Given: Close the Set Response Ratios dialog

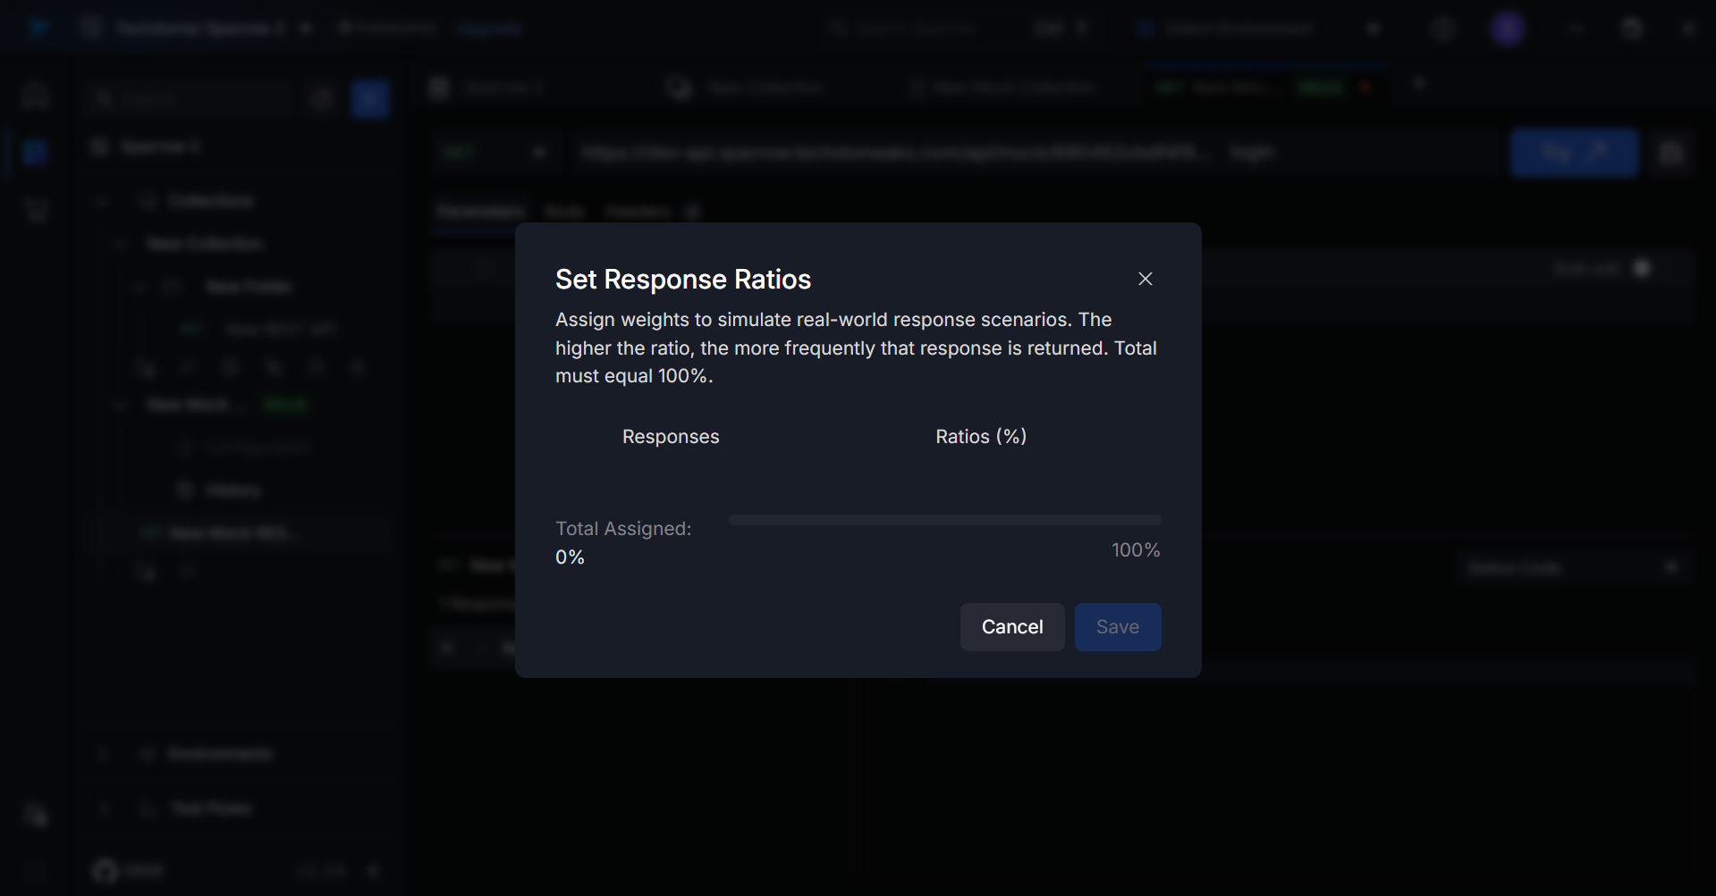Looking at the screenshot, I should click(1145, 279).
